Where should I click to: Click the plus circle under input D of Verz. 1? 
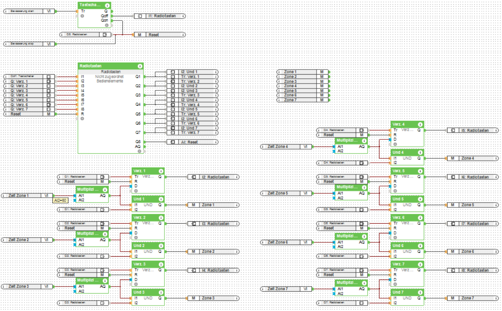pyautogui.click(x=136, y=191)
